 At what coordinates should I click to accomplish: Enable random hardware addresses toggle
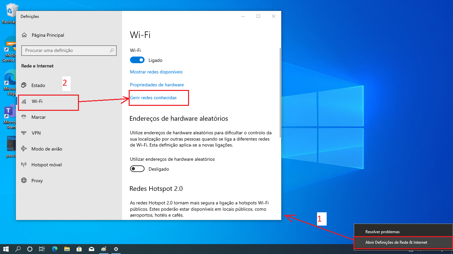[137, 169]
